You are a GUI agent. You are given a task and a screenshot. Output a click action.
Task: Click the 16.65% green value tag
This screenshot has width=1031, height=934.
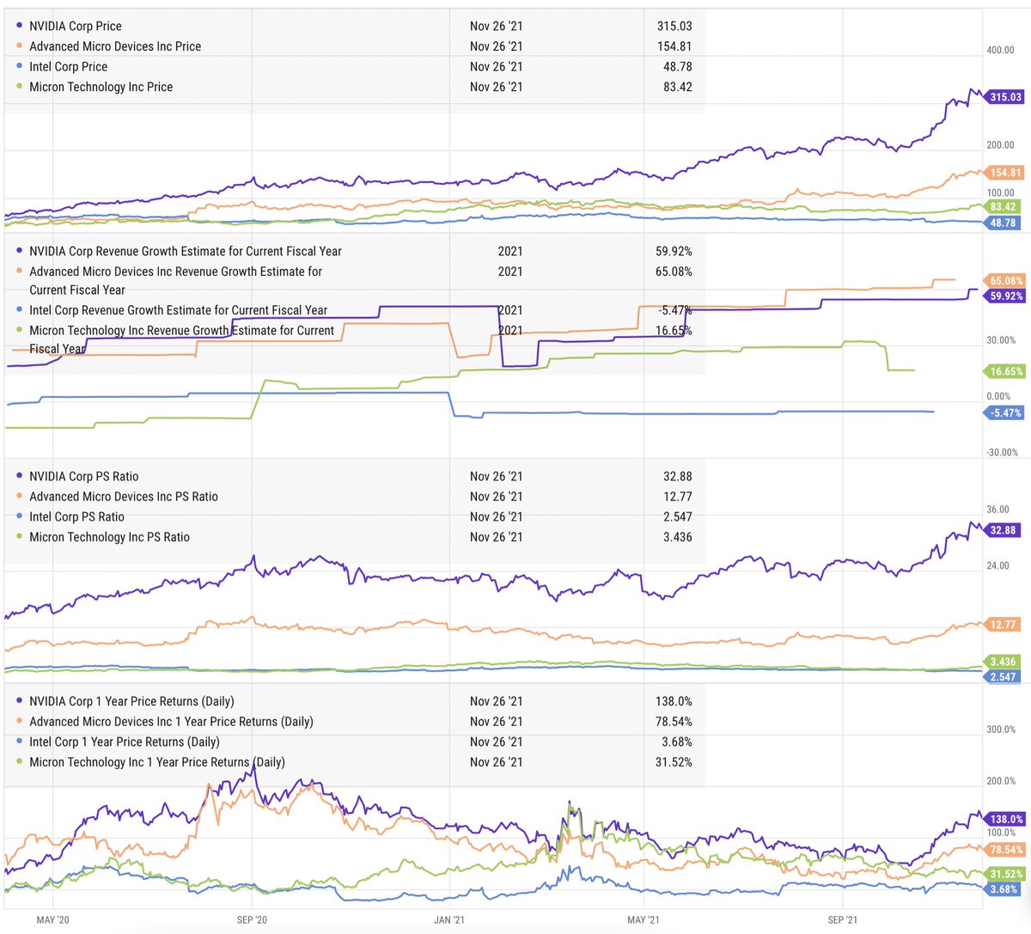click(1004, 372)
